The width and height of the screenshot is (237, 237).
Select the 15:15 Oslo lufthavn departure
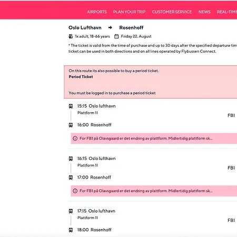pos(153,115)
